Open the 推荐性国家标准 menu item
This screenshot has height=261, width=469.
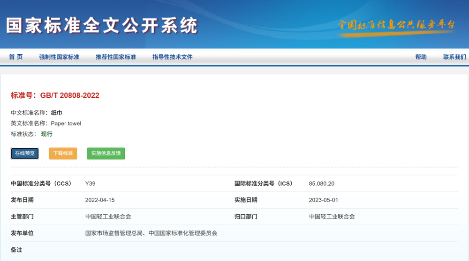pos(116,57)
